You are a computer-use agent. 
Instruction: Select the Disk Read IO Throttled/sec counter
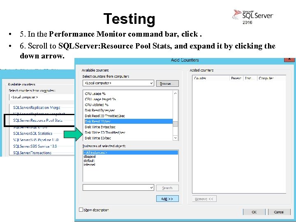point(105,116)
